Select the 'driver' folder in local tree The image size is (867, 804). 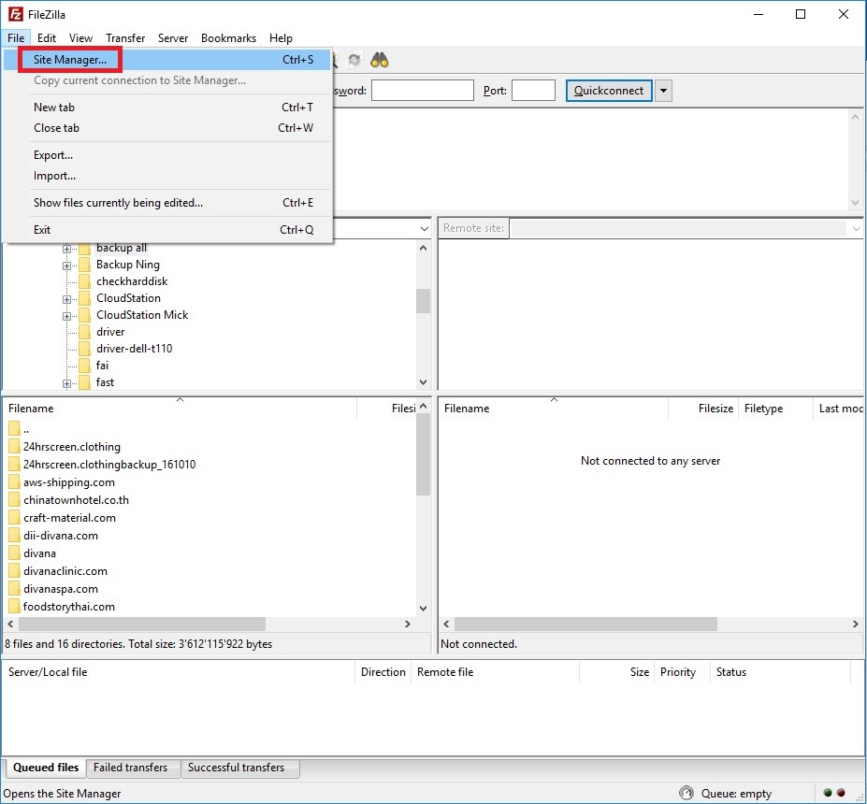pos(110,332)
